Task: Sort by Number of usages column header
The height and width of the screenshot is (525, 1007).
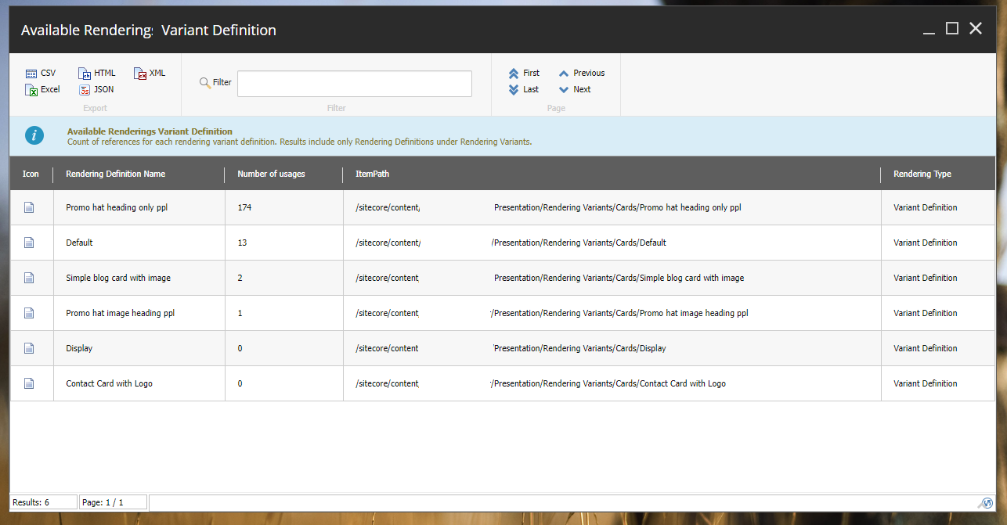Action: click(271, 174)
